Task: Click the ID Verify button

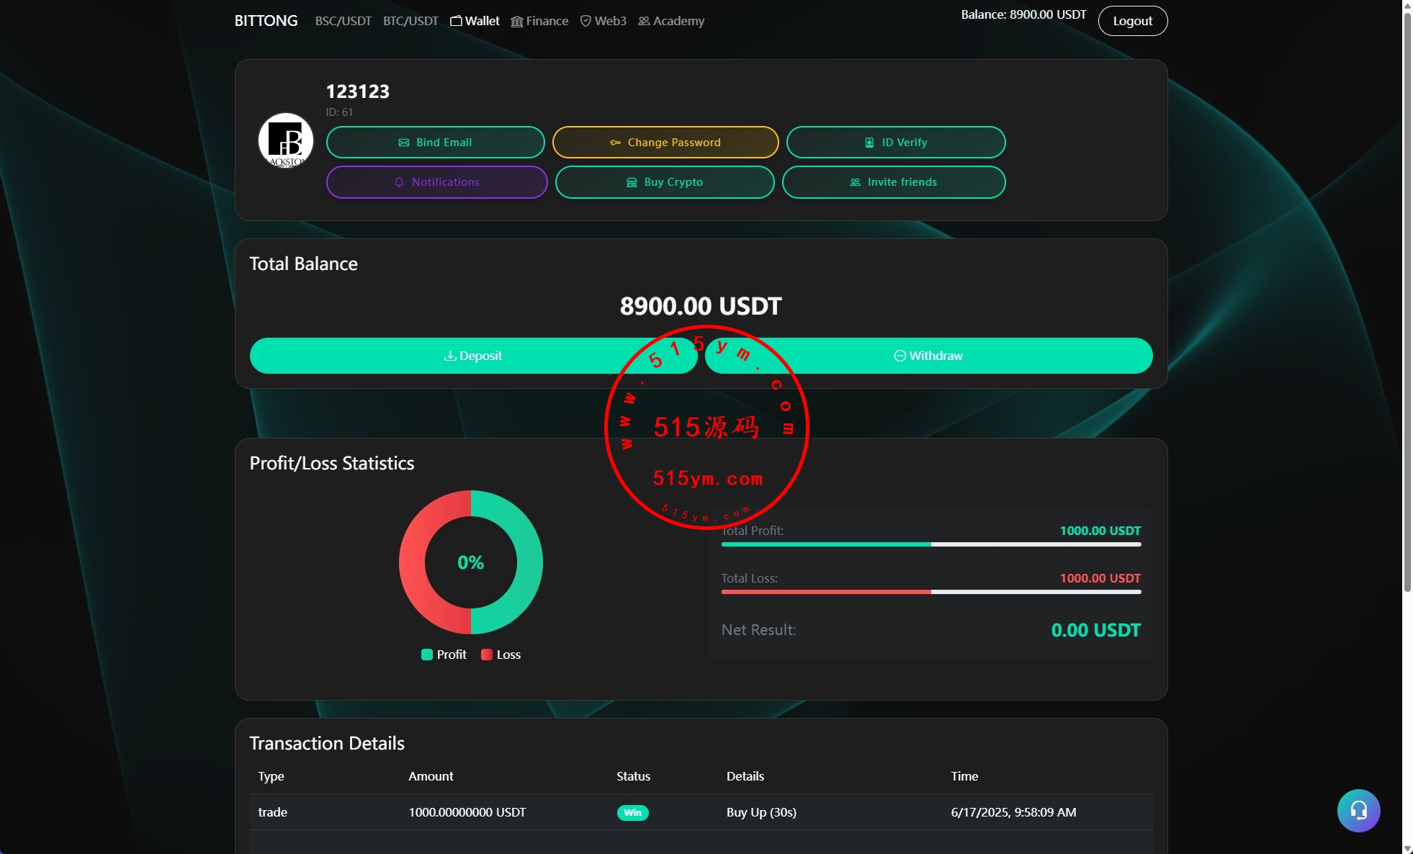Action: tap(895, 143)
